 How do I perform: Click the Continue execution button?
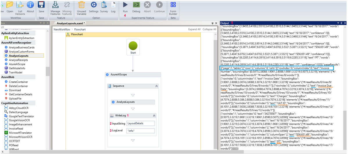pyautogui.click(x=159, y=5)
